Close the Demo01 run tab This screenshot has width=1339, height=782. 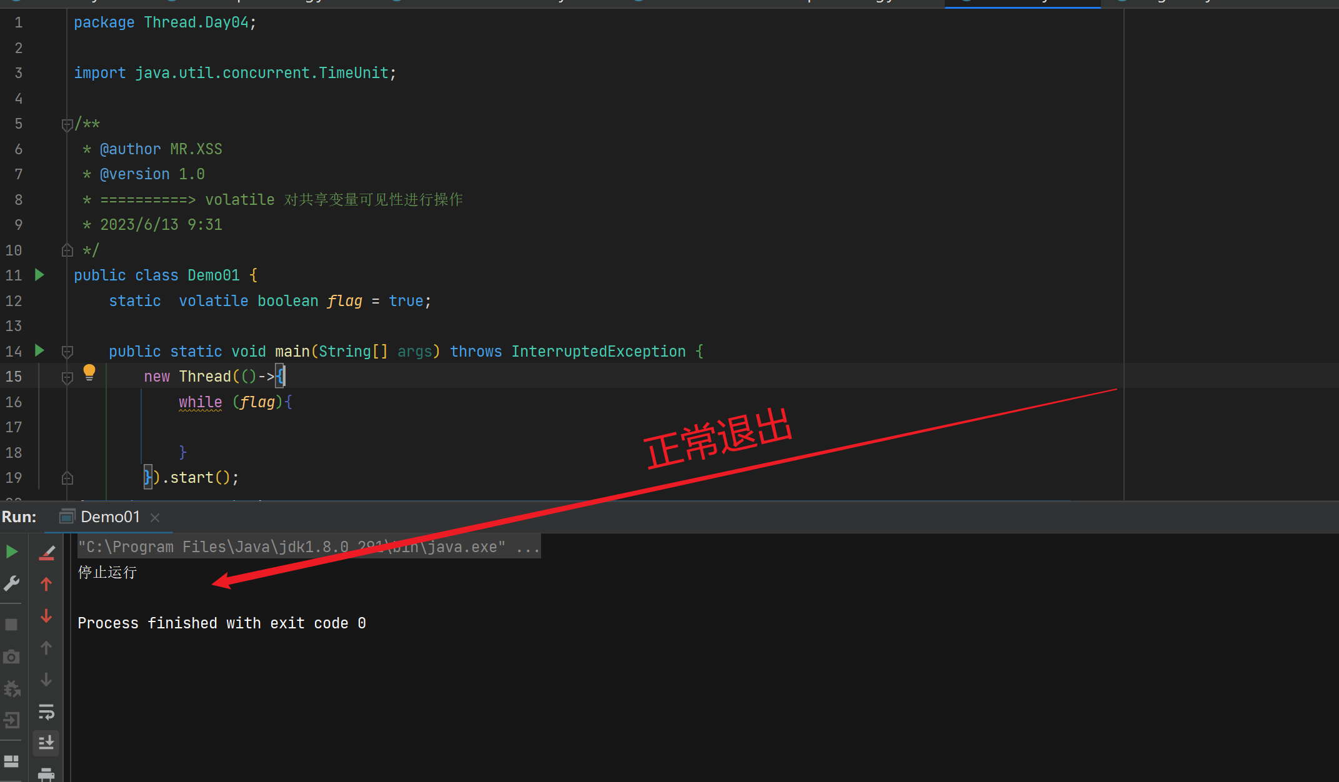tap(156, 518)
